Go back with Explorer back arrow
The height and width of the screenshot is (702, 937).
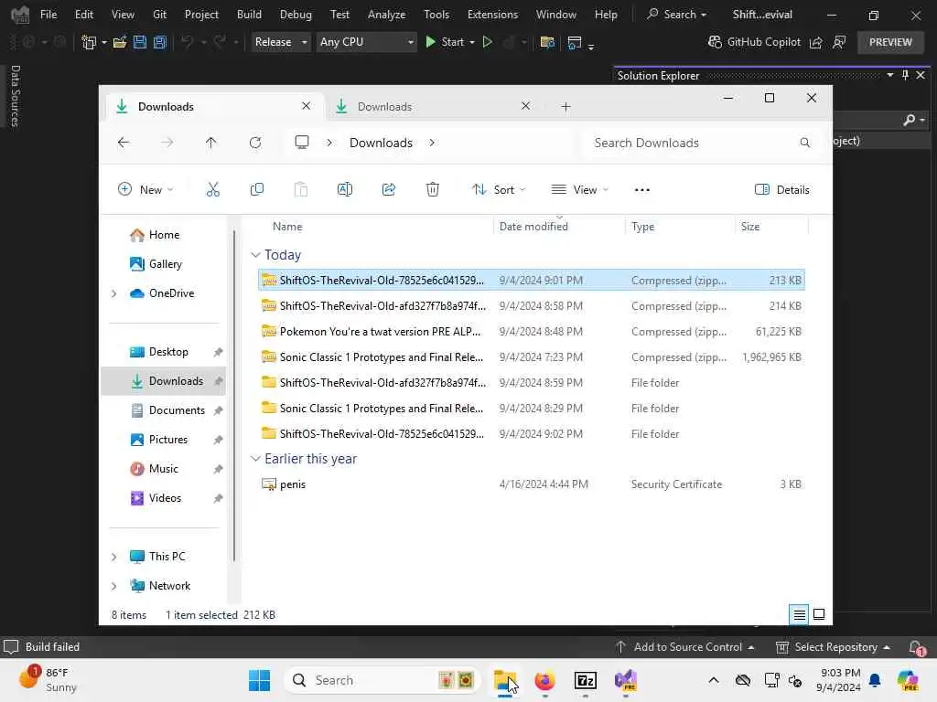coord(124,143)
